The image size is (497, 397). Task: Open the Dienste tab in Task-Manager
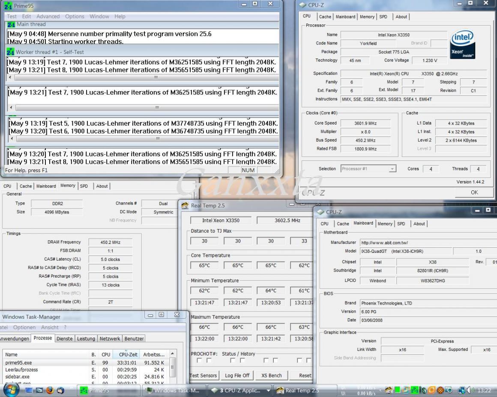pyautogui.click(x=64, y=339)
